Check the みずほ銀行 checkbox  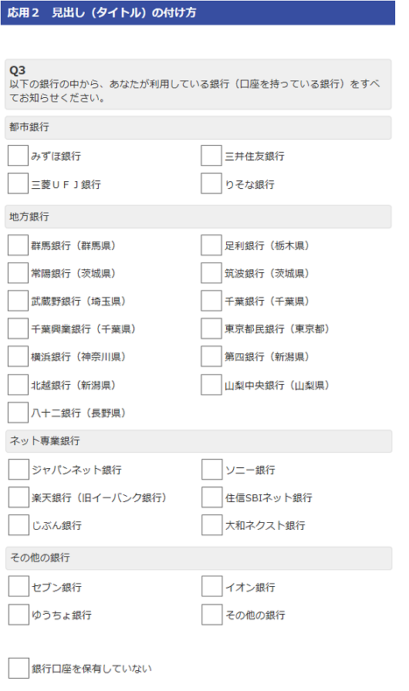(x=18, y=156)
